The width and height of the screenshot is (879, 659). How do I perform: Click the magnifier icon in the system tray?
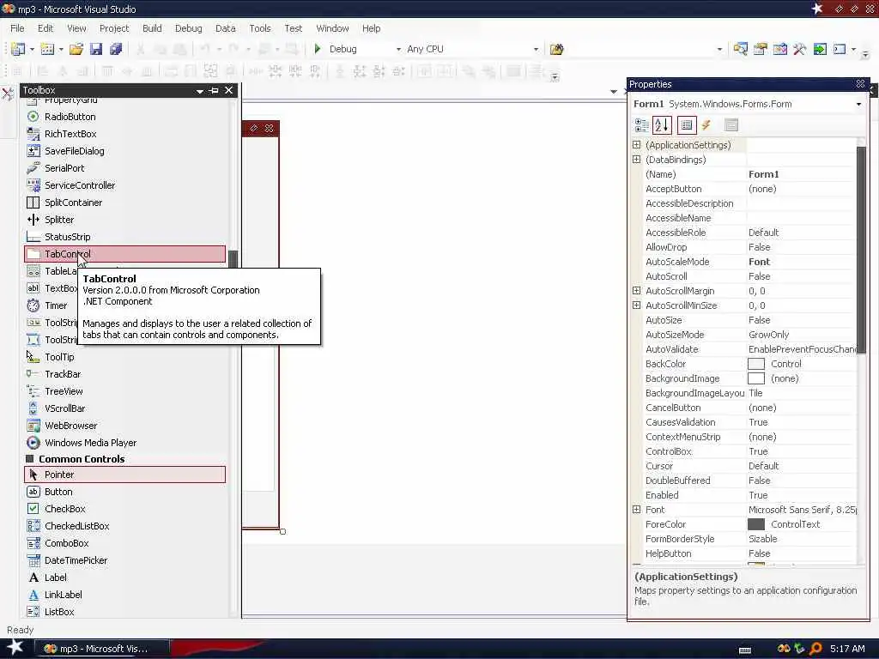click(815, 649)
